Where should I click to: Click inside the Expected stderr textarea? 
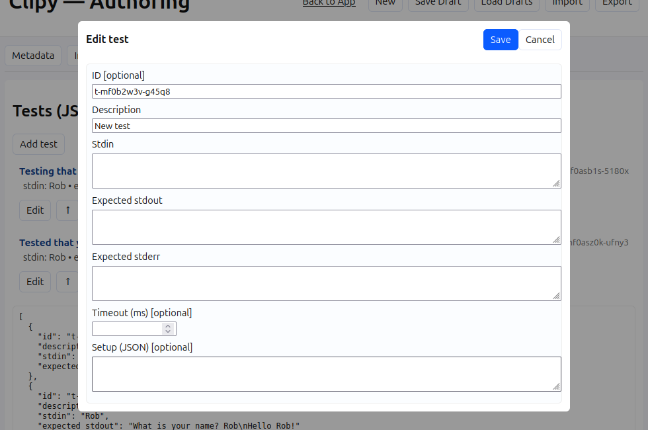(327, 283)
